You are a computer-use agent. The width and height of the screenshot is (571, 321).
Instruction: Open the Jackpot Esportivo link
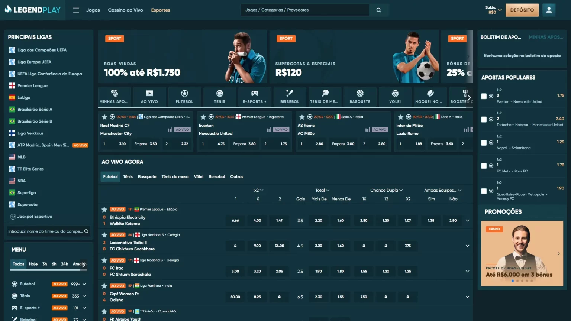(35, 217)
